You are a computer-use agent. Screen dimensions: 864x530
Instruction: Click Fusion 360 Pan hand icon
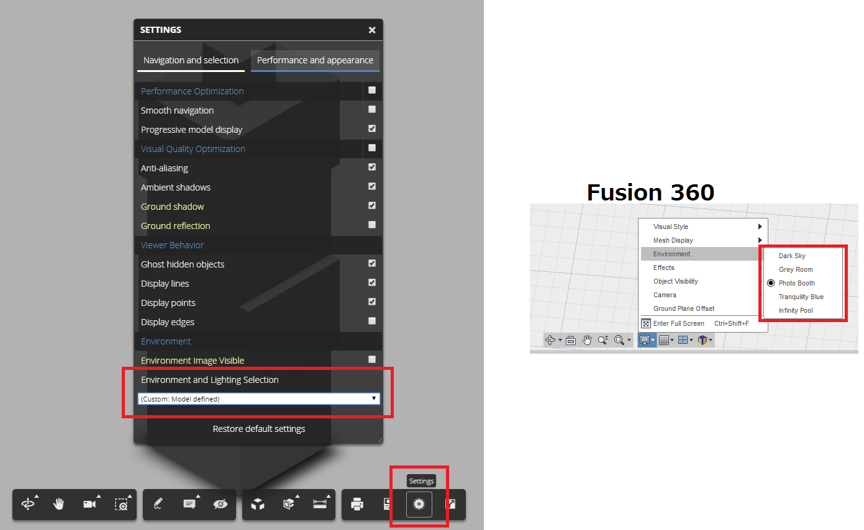[x=587, y=340]
